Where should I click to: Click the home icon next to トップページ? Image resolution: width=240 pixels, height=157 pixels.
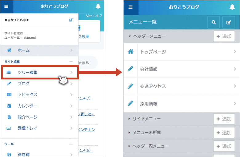click(x=130, y=52)
